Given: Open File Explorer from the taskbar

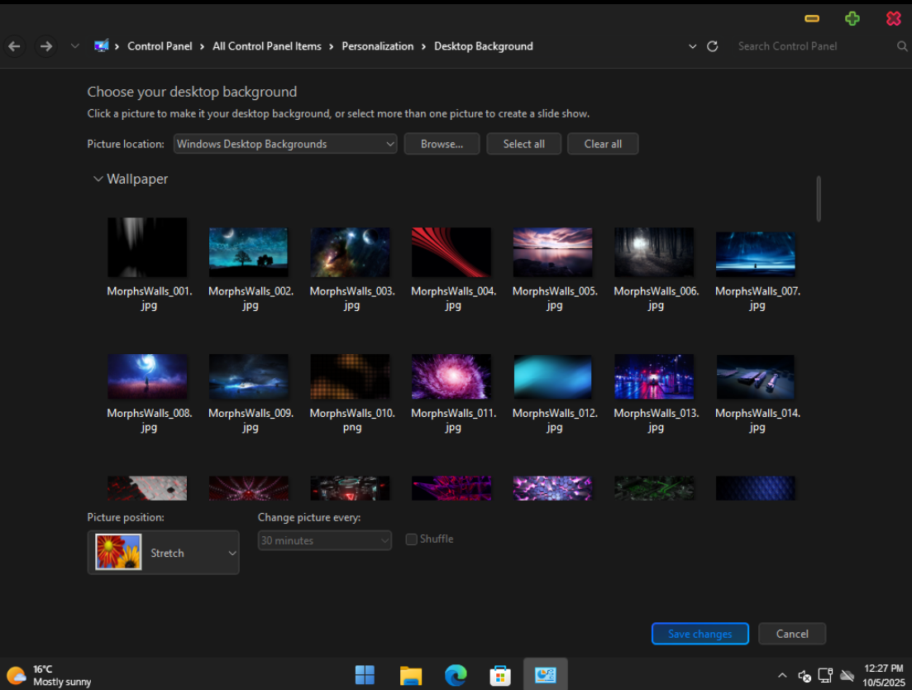Looking at the screenshot, I should [x=411, y=675].
